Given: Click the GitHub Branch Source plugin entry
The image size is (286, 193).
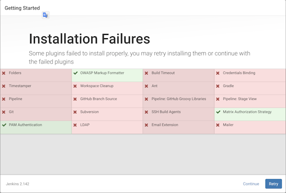Looking at the screenshot, I should [107, 101].
